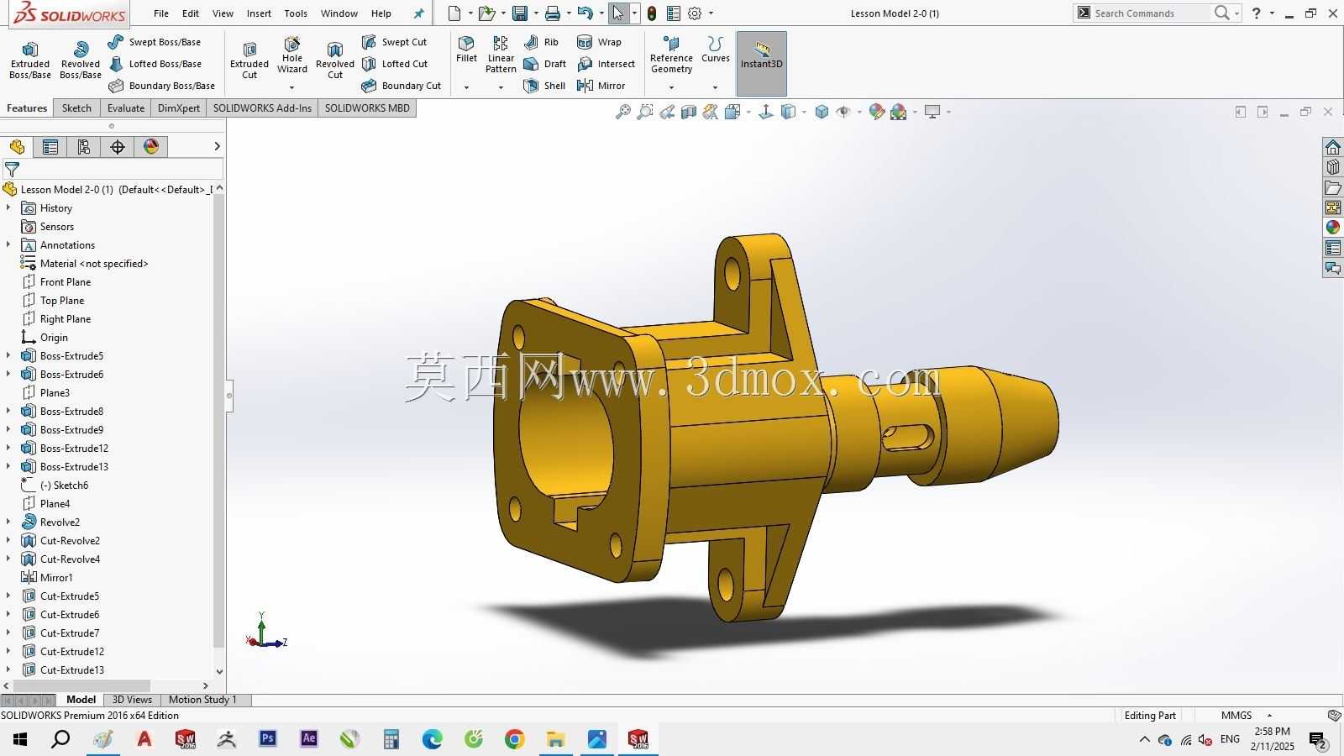Open the Appearances task pane icon

coord(1333,227)
